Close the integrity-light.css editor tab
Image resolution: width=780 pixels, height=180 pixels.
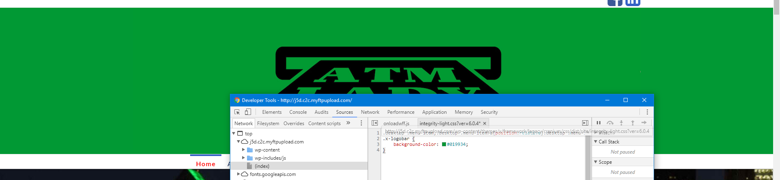(x=485, y=124)
